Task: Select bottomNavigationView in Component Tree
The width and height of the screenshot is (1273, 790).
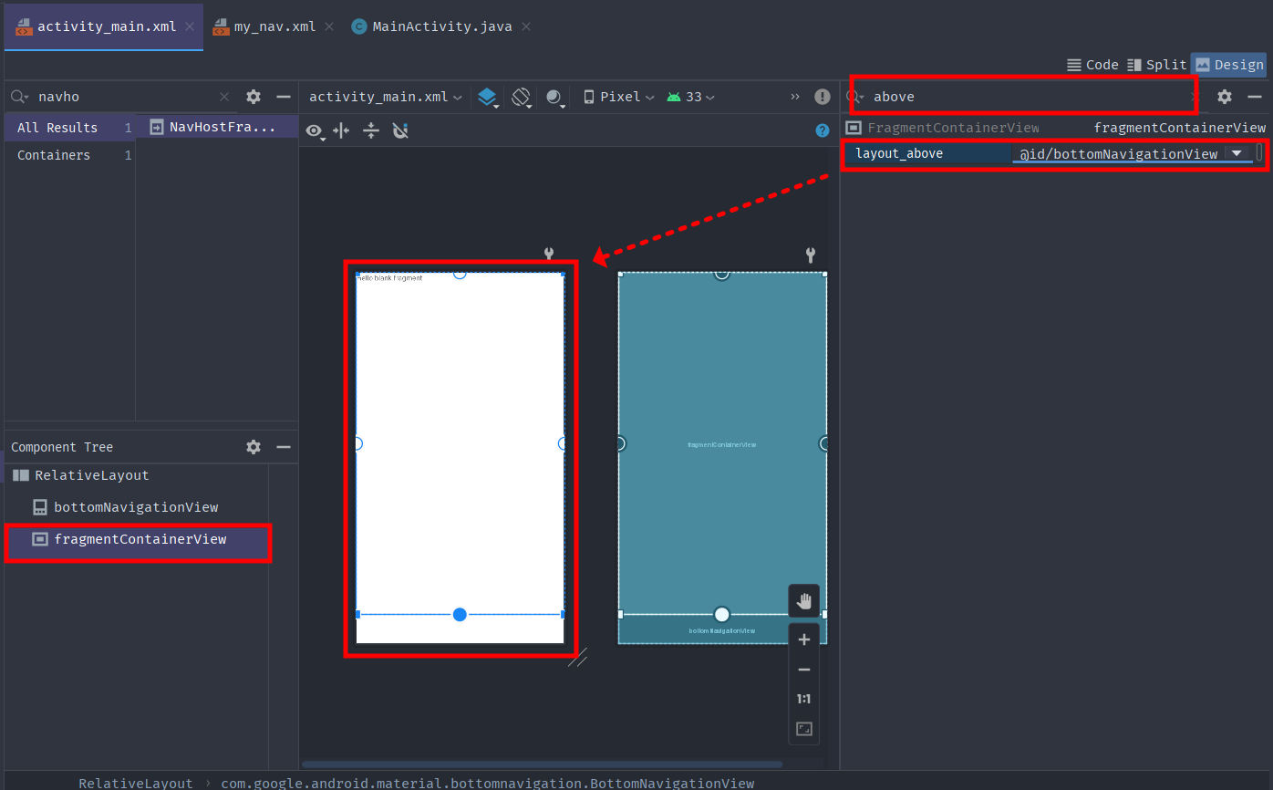Action: pos(136,507)
